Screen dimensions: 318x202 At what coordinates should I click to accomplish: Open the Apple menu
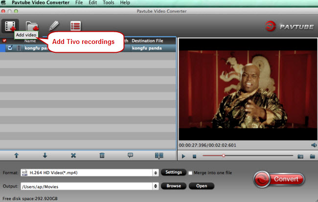pyautogui.click(x=3, y=2)
